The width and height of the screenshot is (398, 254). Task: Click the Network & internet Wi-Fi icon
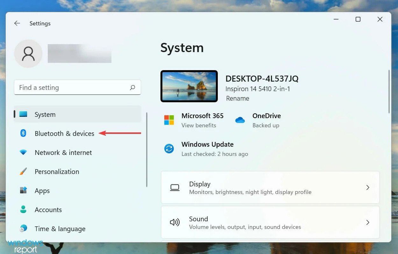(23, 152)
